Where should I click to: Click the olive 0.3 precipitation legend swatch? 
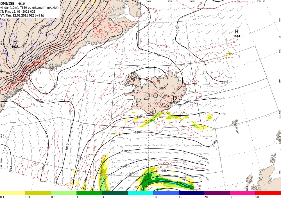38,193
